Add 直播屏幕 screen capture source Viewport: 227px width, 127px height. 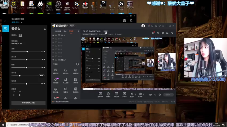click(100, 95)
